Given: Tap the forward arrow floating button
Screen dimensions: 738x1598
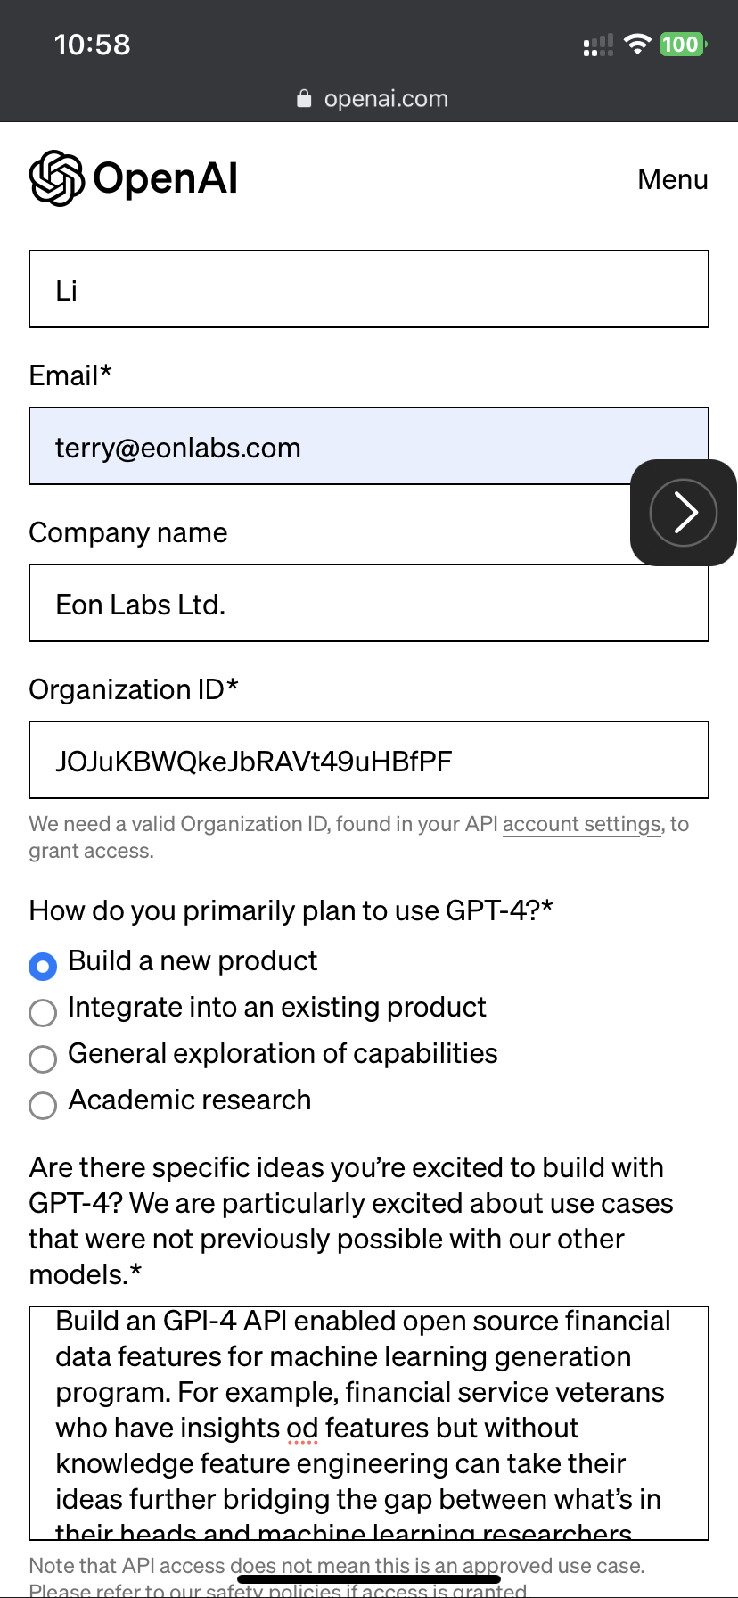Looking at the screenshot, I should (684, 512).
